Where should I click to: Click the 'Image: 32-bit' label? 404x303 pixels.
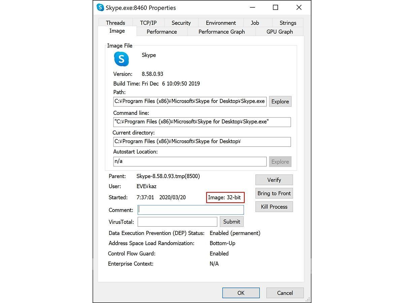click(x=225, y=197)
